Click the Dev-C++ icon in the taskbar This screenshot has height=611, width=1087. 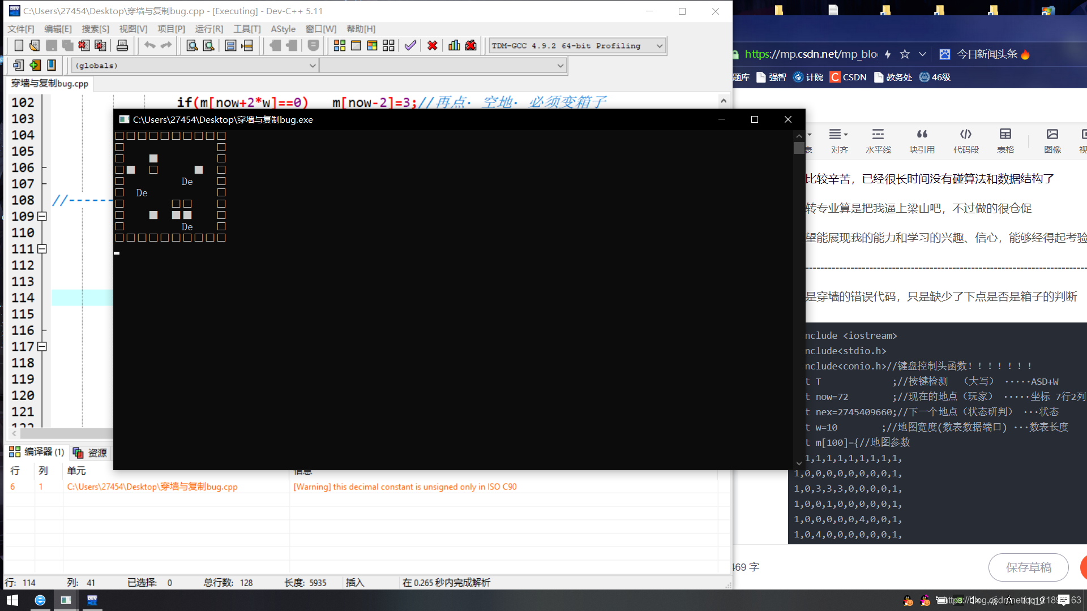click(x=92, y=600)
